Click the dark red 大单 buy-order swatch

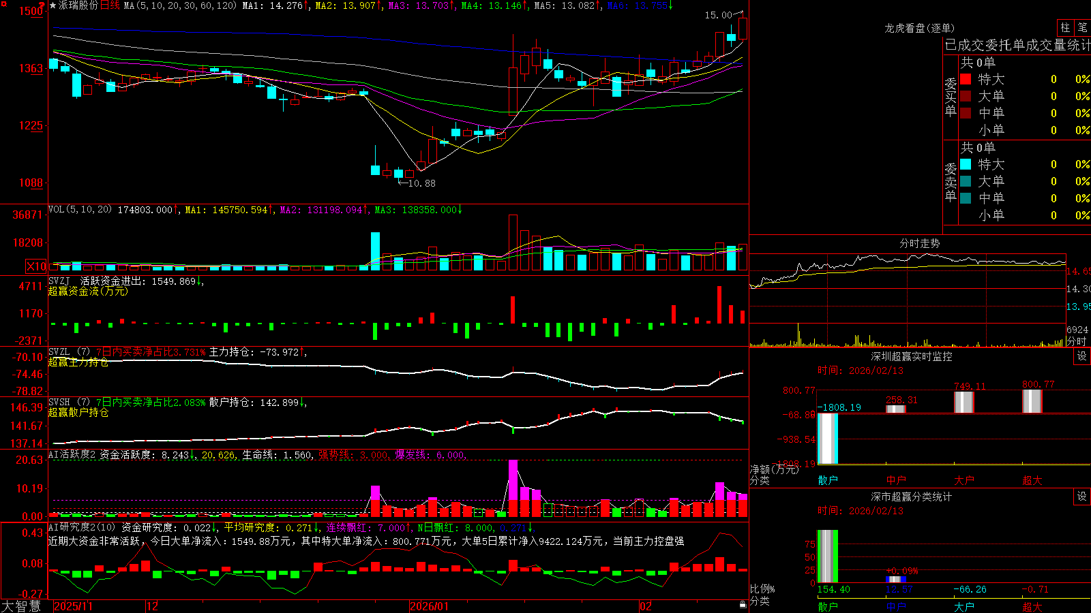[x=966, y=96]
